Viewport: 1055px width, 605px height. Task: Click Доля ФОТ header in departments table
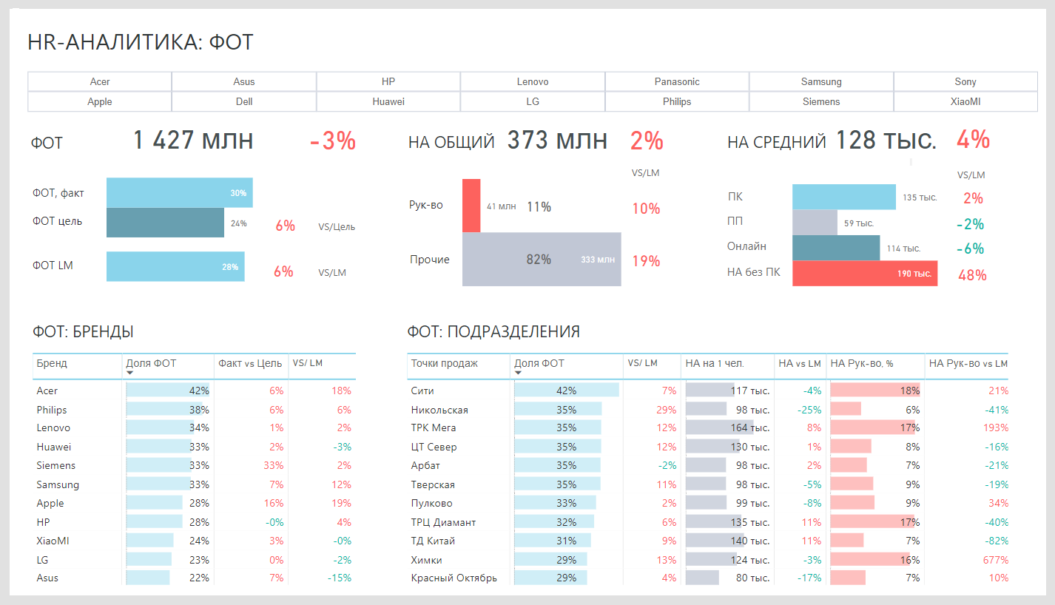(x=539, y=363)
